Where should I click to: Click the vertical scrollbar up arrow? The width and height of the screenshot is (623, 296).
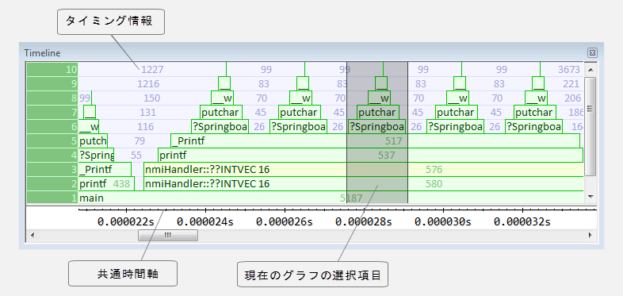coord(591,70)
